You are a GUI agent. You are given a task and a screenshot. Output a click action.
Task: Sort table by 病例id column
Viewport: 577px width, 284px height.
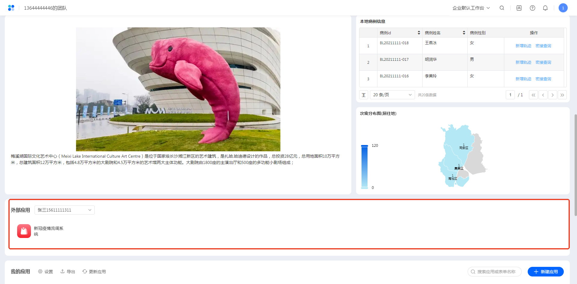[x=419, y=33]
